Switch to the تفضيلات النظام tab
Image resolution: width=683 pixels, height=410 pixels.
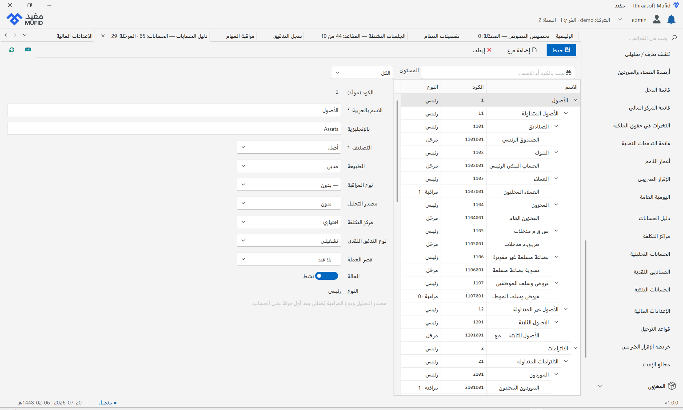coord(442,36)
